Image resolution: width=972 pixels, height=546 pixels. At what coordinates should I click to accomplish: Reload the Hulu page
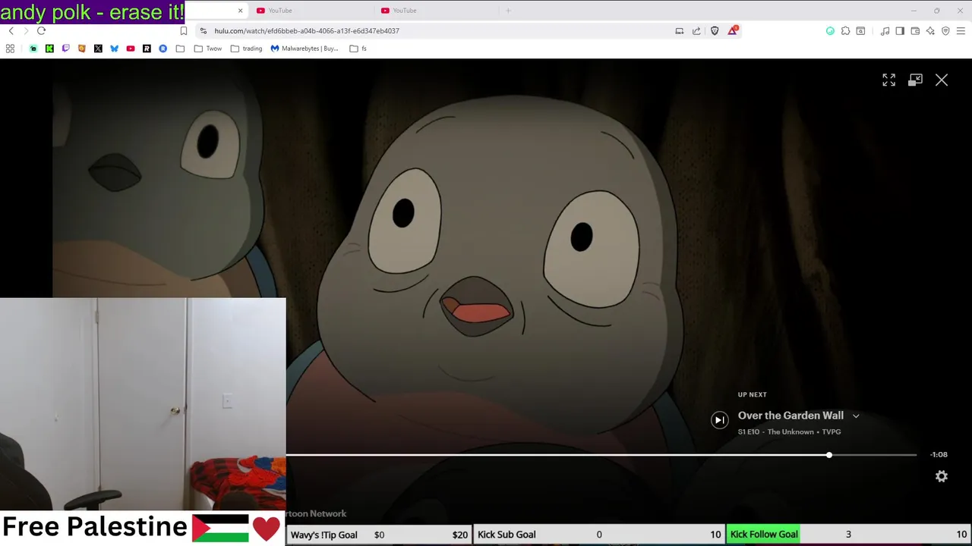[41, 31]
